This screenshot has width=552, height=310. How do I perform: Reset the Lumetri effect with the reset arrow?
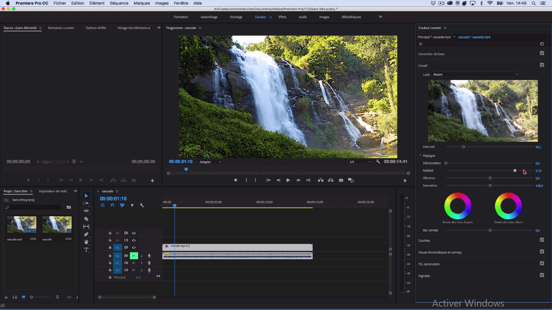[x=542, y=44]
